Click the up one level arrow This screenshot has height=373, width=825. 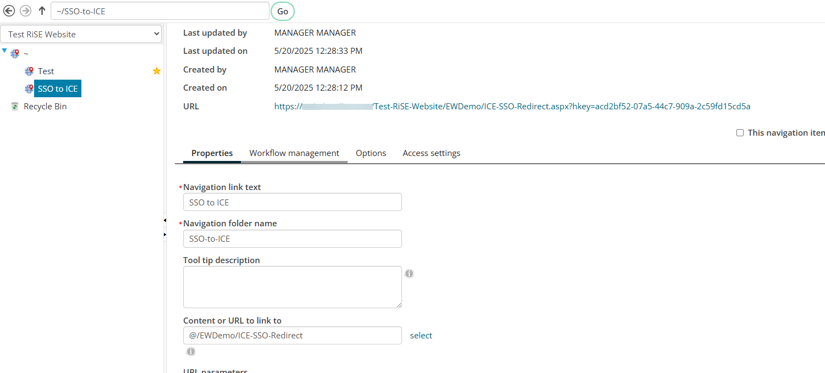pos(42,11)
